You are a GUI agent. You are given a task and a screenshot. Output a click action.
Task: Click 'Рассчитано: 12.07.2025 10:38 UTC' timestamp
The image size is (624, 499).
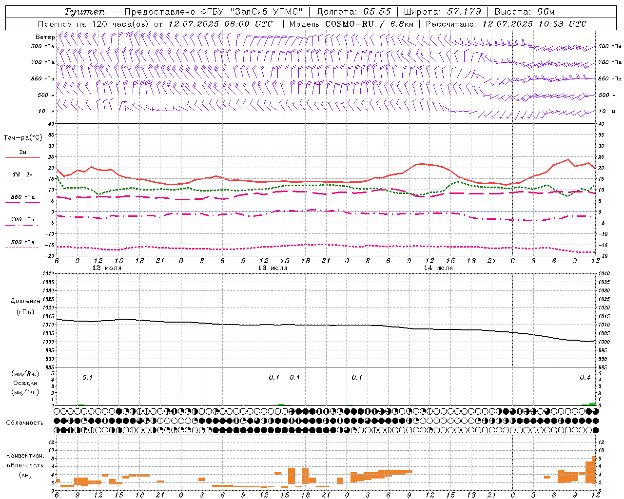pos(506,24)
